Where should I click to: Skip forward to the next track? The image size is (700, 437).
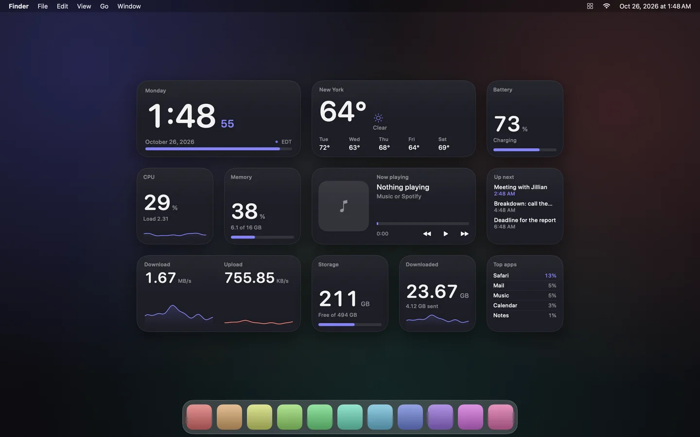[464, 234]
